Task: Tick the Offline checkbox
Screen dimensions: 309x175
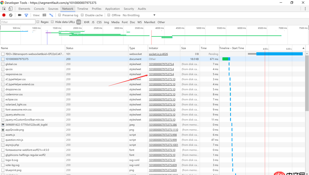Action: click(x=109, y=15)
